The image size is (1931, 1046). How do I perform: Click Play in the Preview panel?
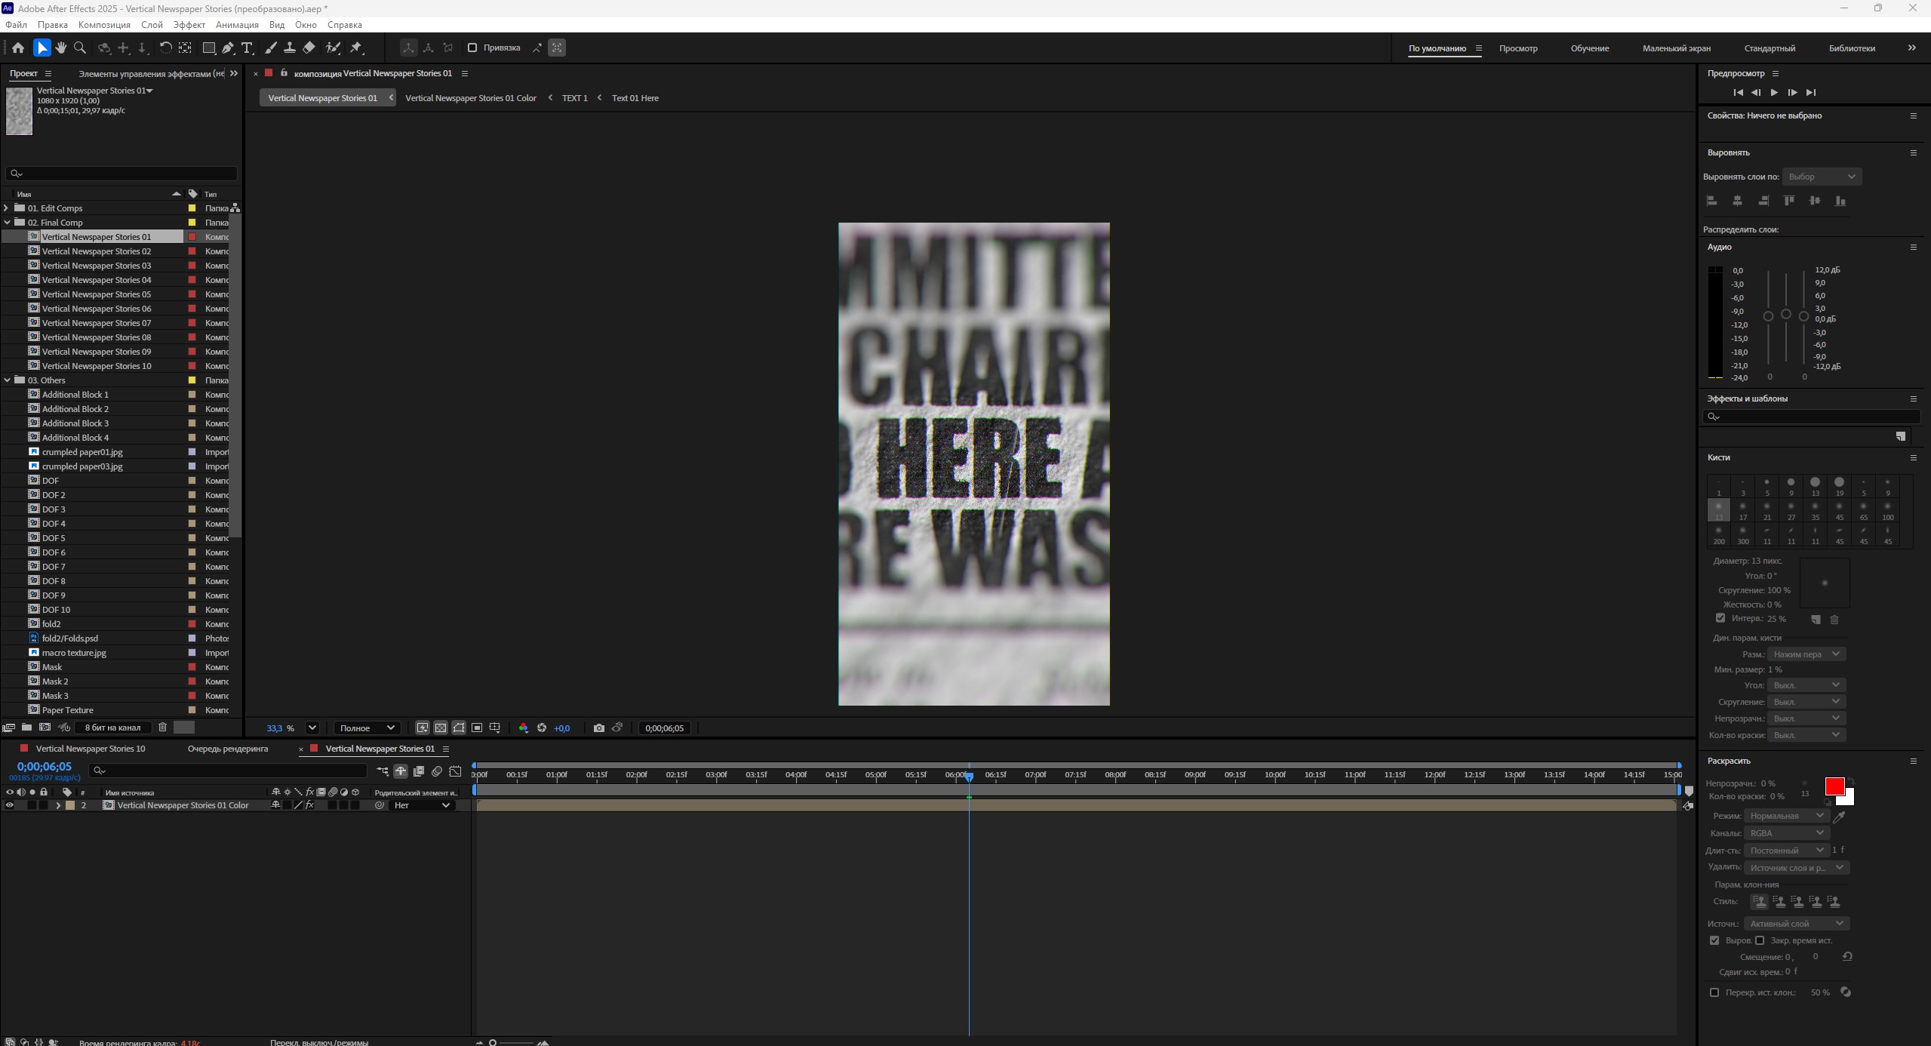pos(1774,92)
